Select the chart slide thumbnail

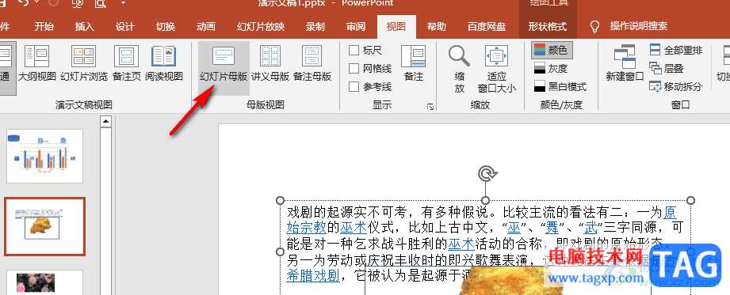tap(44, 156)
